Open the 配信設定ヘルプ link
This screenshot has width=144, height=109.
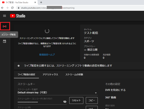[x=47, y=54]
